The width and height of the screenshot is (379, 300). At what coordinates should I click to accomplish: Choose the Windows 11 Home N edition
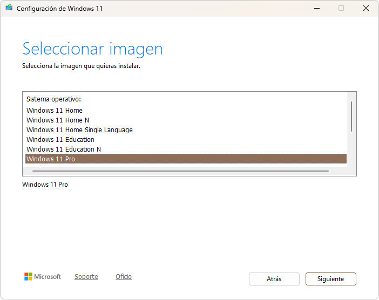tap(58, 120)
